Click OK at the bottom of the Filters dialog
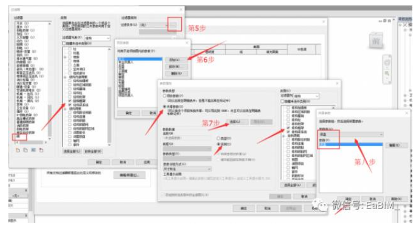The height and width of the screenshot is (239, 417). click(x=99, y=162)
